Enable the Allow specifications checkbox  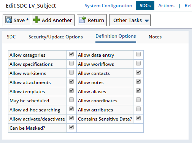(x=71, y=63)
